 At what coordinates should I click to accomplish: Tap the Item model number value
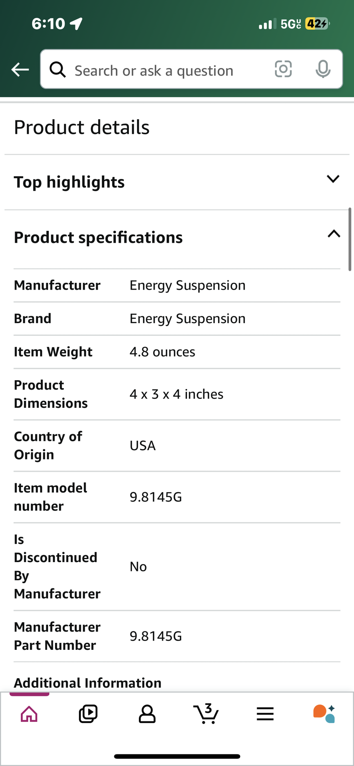(x=156, y=497)
